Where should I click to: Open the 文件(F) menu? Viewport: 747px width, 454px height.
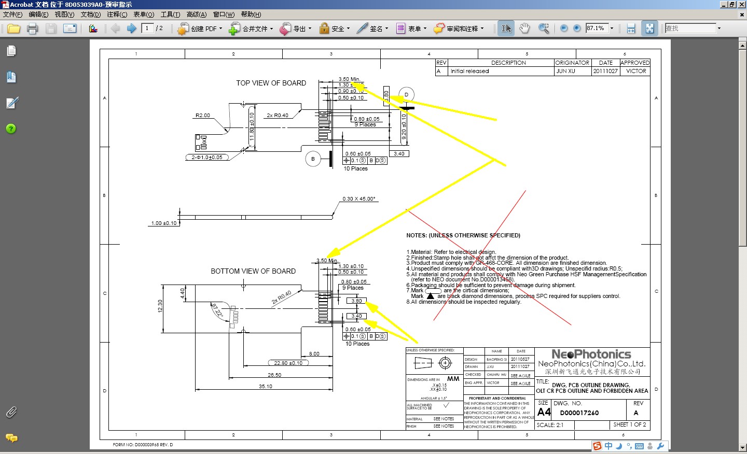tap(13, 15)
